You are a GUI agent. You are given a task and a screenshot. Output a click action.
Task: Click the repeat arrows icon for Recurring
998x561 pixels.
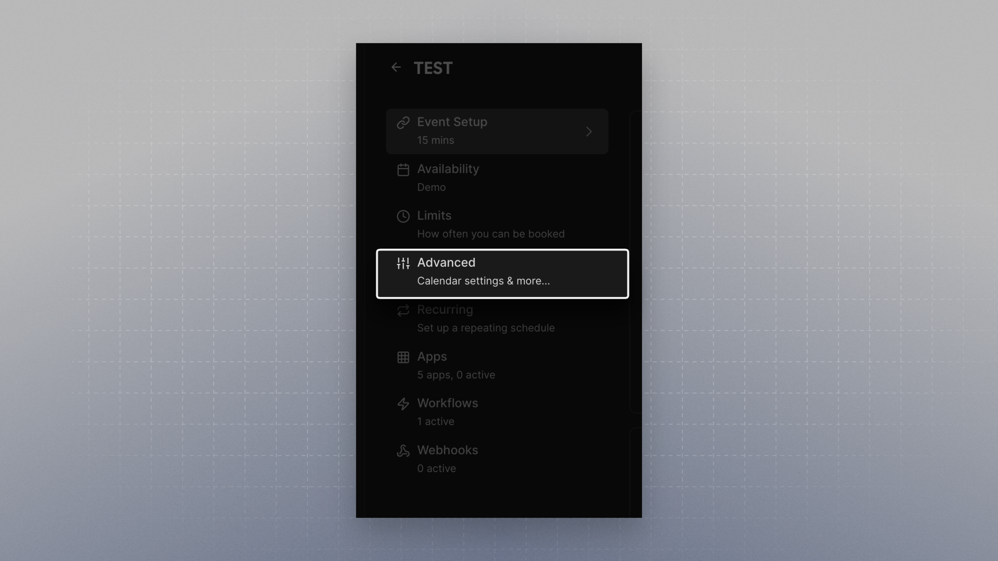[x=403, y=310]
